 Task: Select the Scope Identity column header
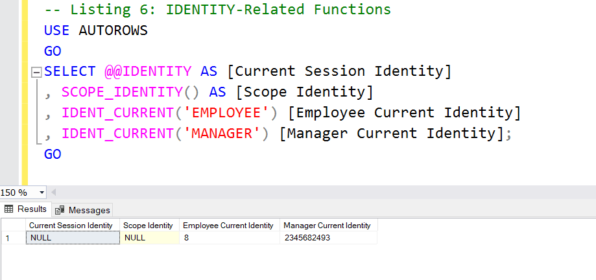point(149,226)
